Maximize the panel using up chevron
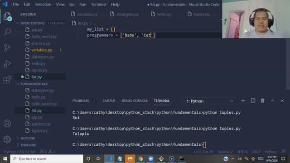 point(272,101)
